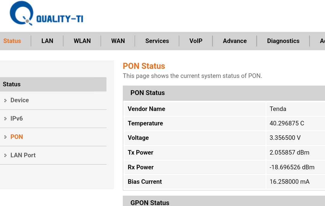Open the Status tab

12,41
